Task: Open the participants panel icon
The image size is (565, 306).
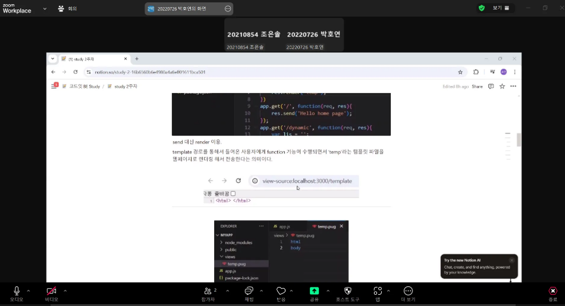Action: [208, 291]
